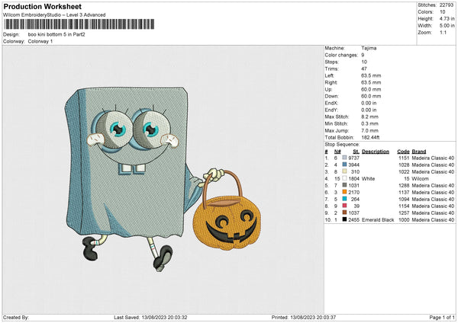Click design name 'boo kini bottom 5 in Part2'
Screen dimensions: 458x323
click(56, 34)
